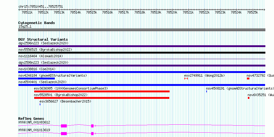Click the 78513k ruler tick label
Image resolution: width=274 pixels, height=137 pixels.
click(59, 12)
